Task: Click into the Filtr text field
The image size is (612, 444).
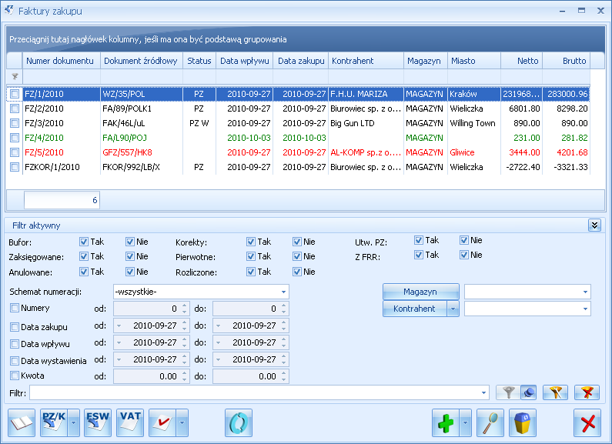Action: click(256, 393)
